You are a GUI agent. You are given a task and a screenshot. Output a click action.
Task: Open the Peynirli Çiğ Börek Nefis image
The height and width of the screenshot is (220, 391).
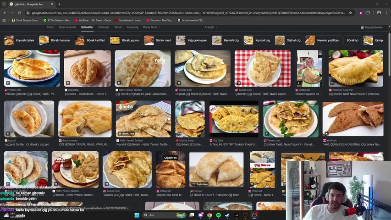[143, 119]
